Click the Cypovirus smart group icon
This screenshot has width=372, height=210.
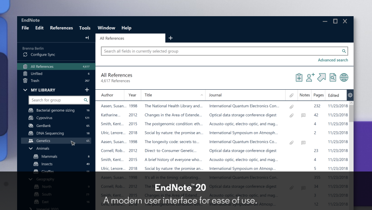pos(31,118)
